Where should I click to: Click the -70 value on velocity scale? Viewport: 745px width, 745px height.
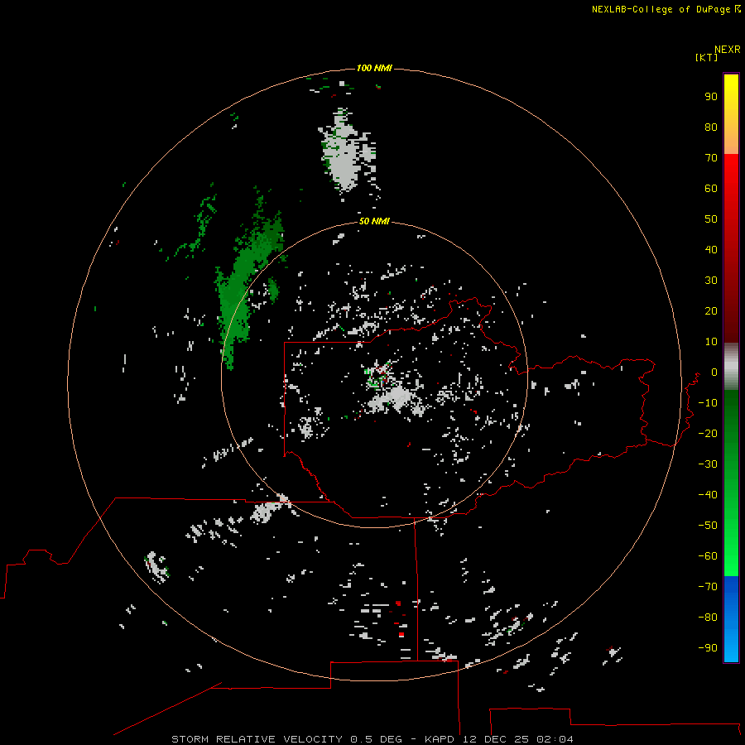click(708, 587)
